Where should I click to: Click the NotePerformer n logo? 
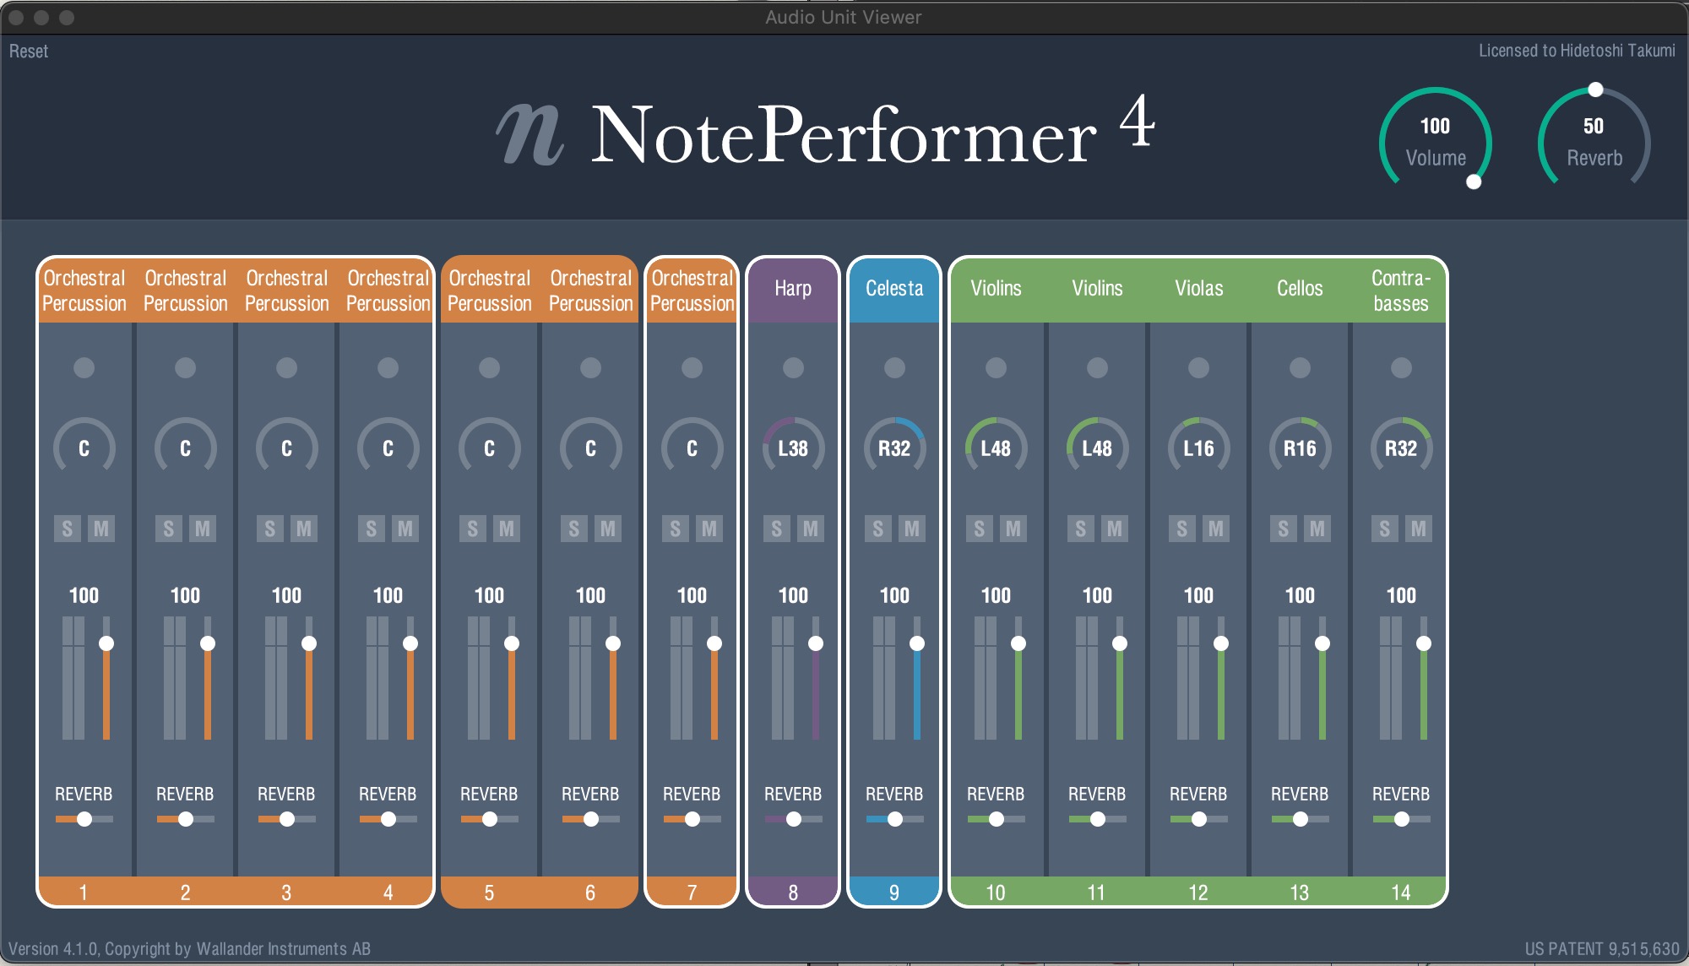click(x=529, y=133)
